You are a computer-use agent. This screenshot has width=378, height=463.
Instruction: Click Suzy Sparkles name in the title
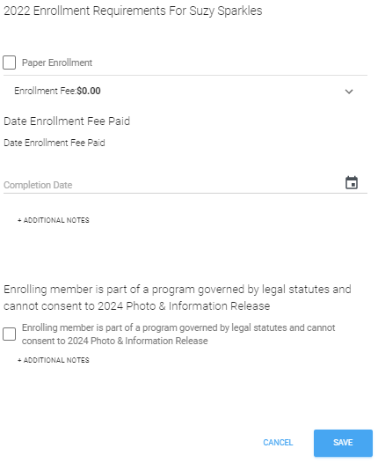click(226, 11)
